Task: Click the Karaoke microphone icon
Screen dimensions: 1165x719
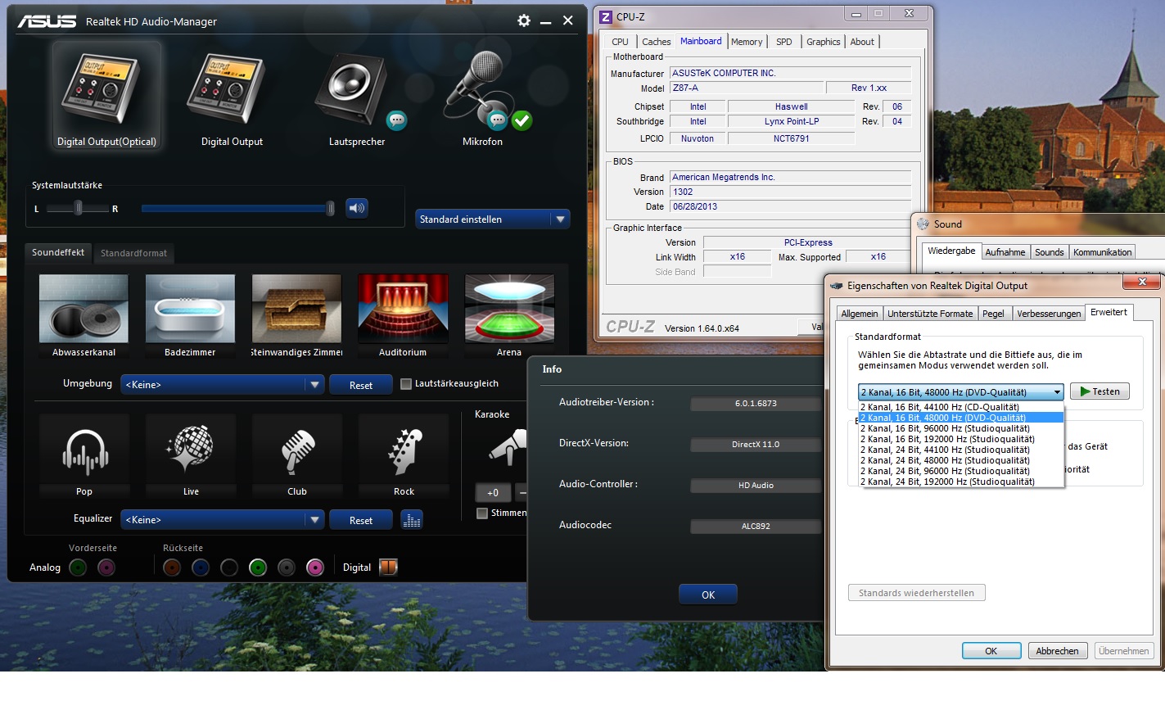Action: (x=508, y=448)
